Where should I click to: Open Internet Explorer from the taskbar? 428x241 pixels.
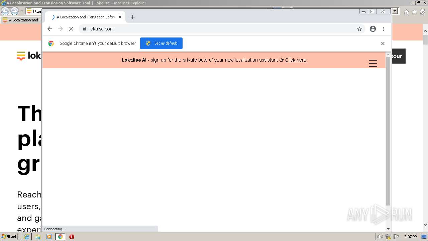click(x=26, y=237)
